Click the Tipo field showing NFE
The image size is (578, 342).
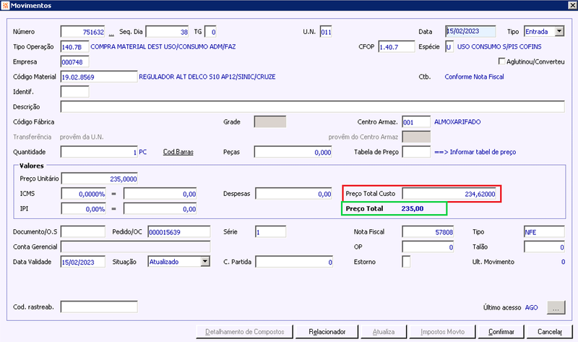pos(544,231)
